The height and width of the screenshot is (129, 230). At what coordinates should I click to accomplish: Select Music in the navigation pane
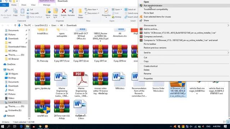(9, 90)
